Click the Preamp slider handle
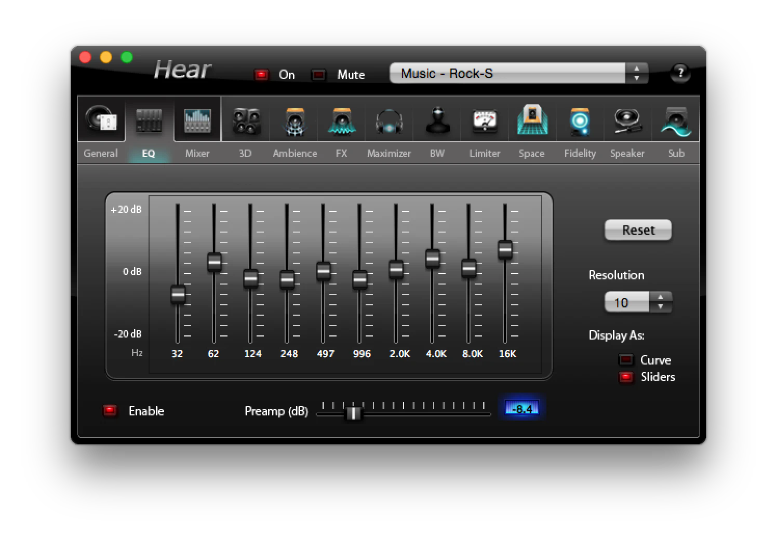 (x=354, y=413)
